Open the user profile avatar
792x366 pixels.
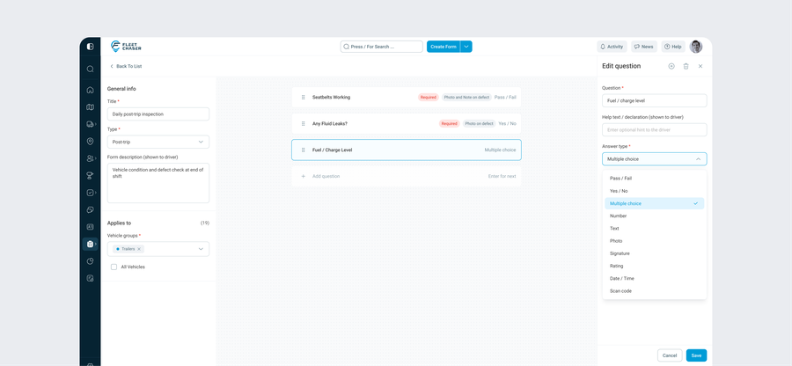click(x=696, y=47)
